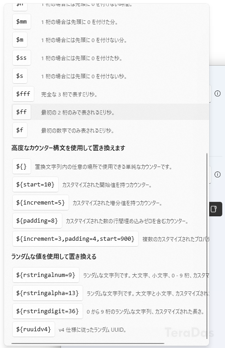The width and height of the screenshot is (225, 348).
Task: Click description 1 桁の場合は先頭に 0 を付けた分。
Action: (80, 22)
